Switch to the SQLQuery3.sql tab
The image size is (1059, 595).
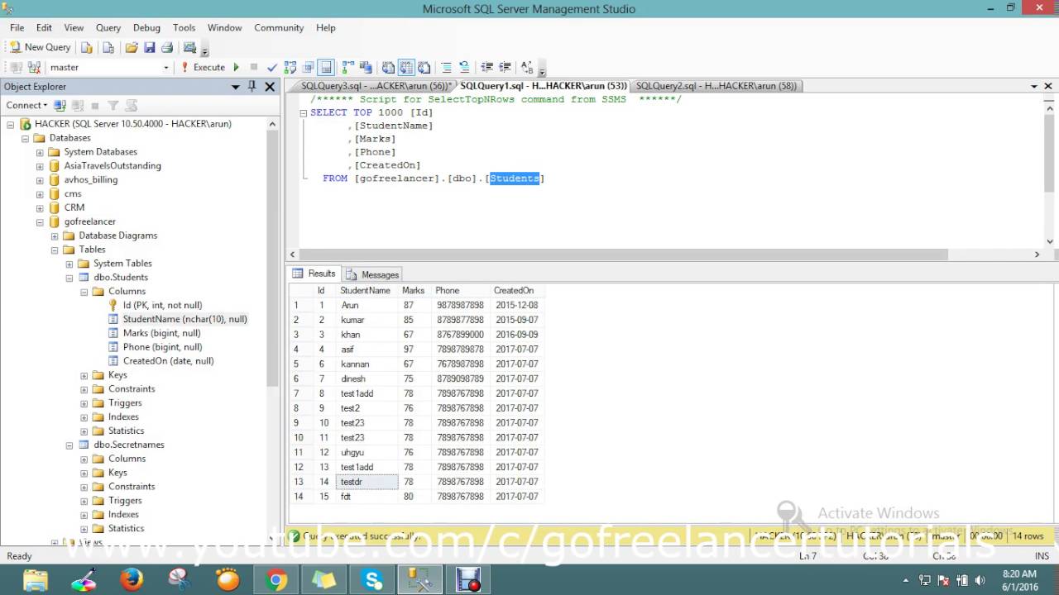[374, 86]
